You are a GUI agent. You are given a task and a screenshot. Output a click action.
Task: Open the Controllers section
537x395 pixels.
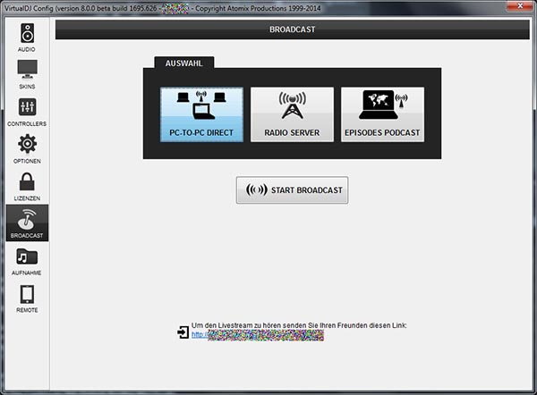tap(27, 112)
